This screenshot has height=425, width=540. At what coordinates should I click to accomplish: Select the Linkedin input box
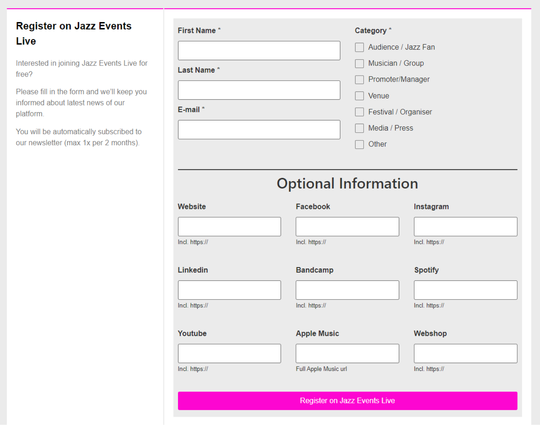229,290
